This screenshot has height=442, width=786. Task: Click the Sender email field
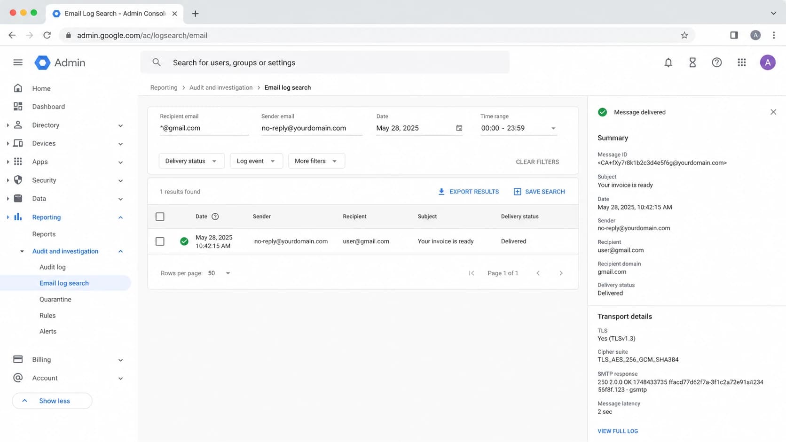pyautogui.click(x=312, y=128)
